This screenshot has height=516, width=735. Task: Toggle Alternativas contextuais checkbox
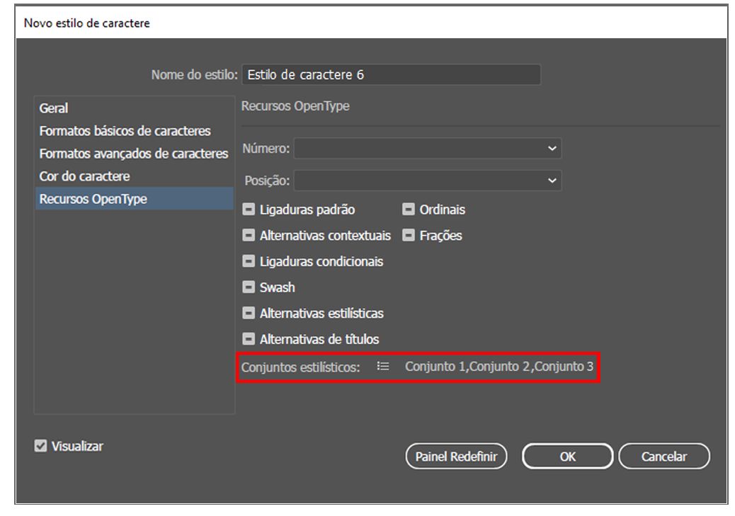[x=249, y=235]
